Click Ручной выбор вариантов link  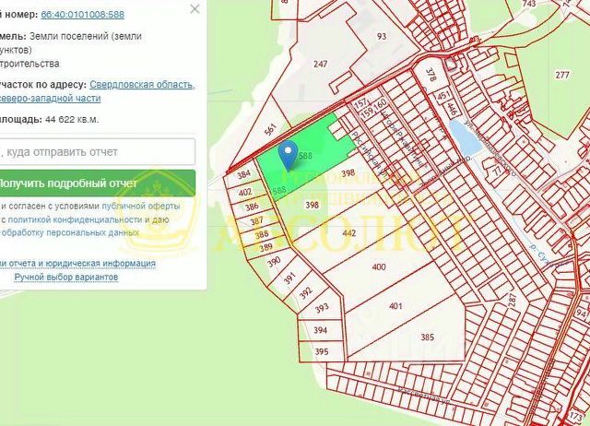coord(66,277)
